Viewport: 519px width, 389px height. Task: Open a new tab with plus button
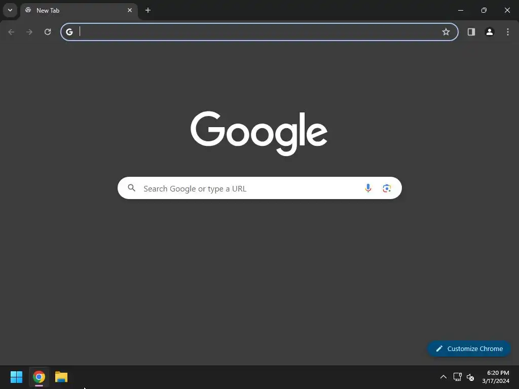[x=148, y=10]
